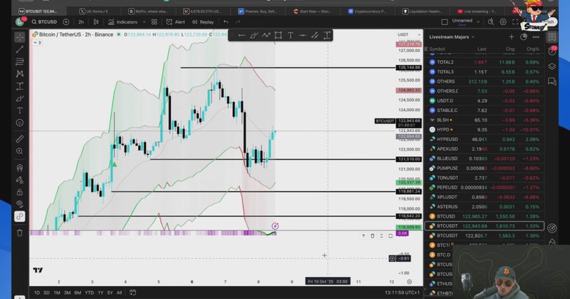Expand the indicators favorites dropdown arrow

click(144, 22)
